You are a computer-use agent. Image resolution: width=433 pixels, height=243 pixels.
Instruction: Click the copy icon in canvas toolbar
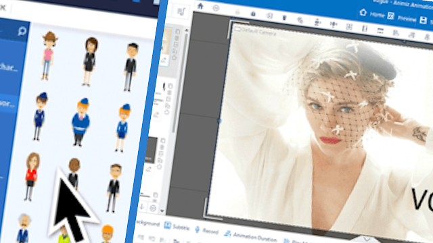click(269, 16)
